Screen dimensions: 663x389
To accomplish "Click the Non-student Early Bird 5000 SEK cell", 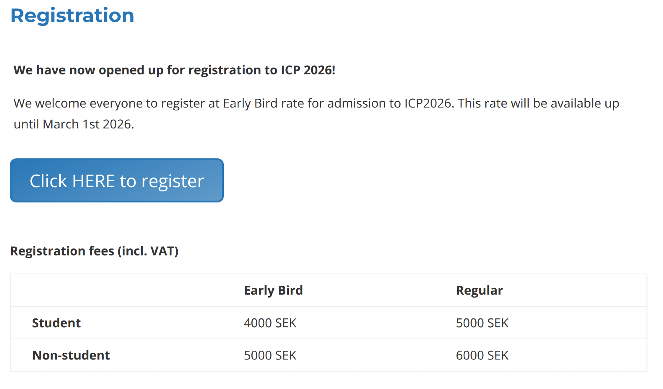I will point(270,356).
